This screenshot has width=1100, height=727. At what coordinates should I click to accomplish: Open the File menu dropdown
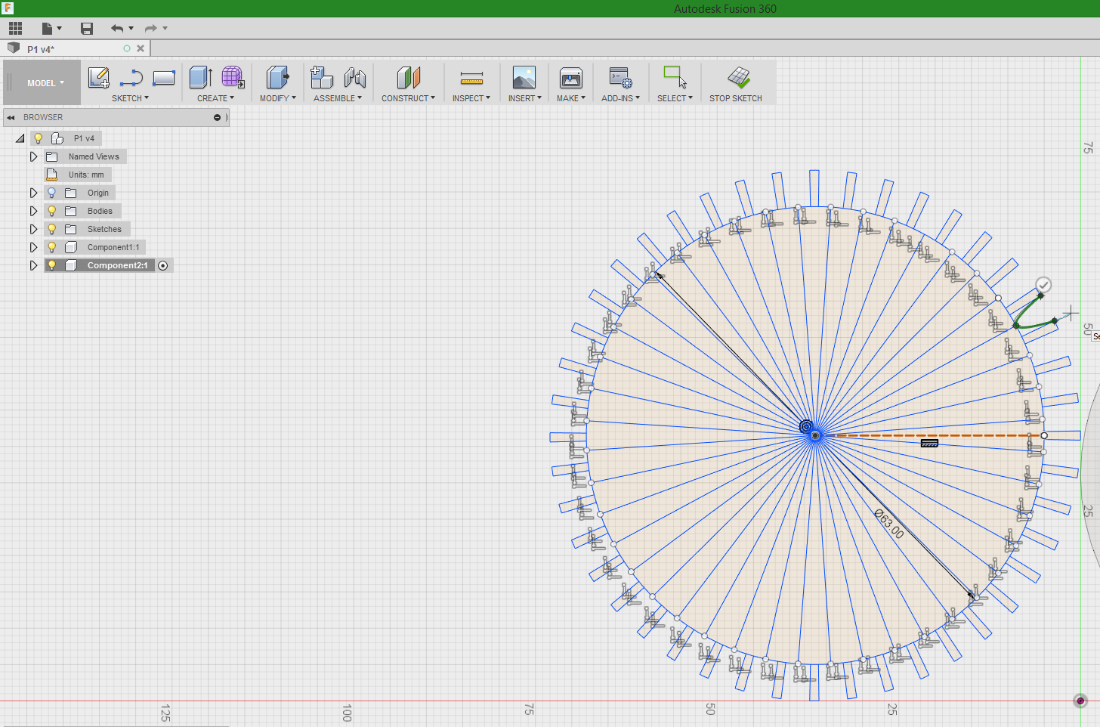tap(51, 28)
